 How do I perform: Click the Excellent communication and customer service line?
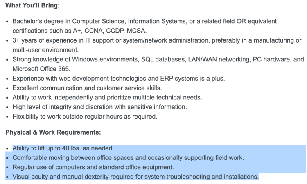87,88
